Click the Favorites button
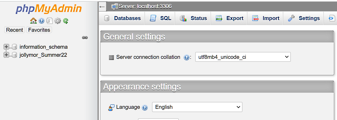Viewport: 337px width, 120px height. pos(39,30)
